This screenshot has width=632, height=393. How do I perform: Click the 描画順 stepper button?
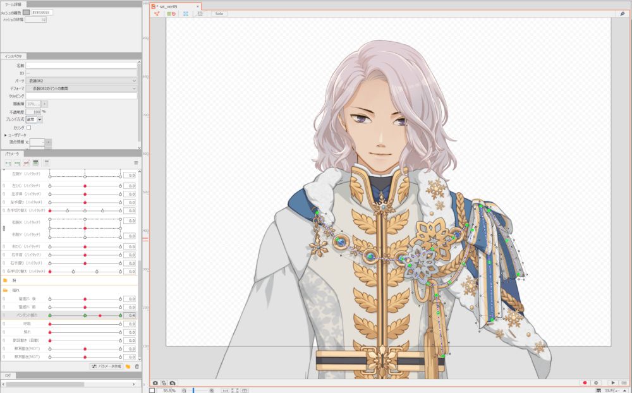(44, 104)
